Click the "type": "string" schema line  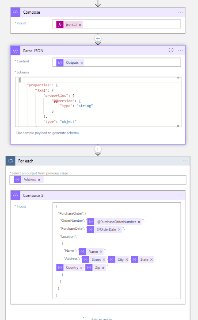pos(76,106)
